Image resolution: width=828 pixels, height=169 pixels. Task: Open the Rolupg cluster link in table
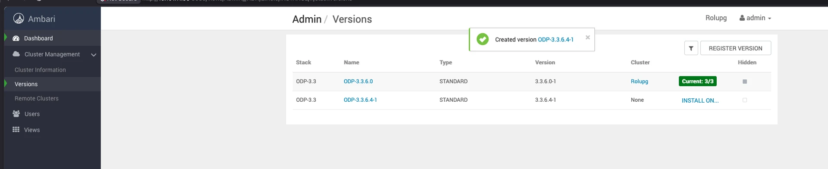[639, 81]
